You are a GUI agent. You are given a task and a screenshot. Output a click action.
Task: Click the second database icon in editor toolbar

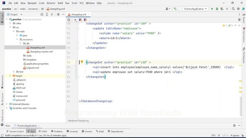(85, 20)
